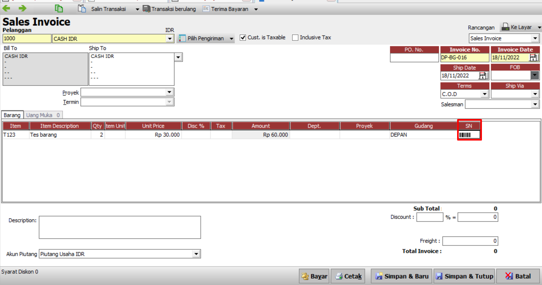Click DEPAN warehouse cell
Image resolution: width=542 pixels, height=285 pixels.
[423, 135]
